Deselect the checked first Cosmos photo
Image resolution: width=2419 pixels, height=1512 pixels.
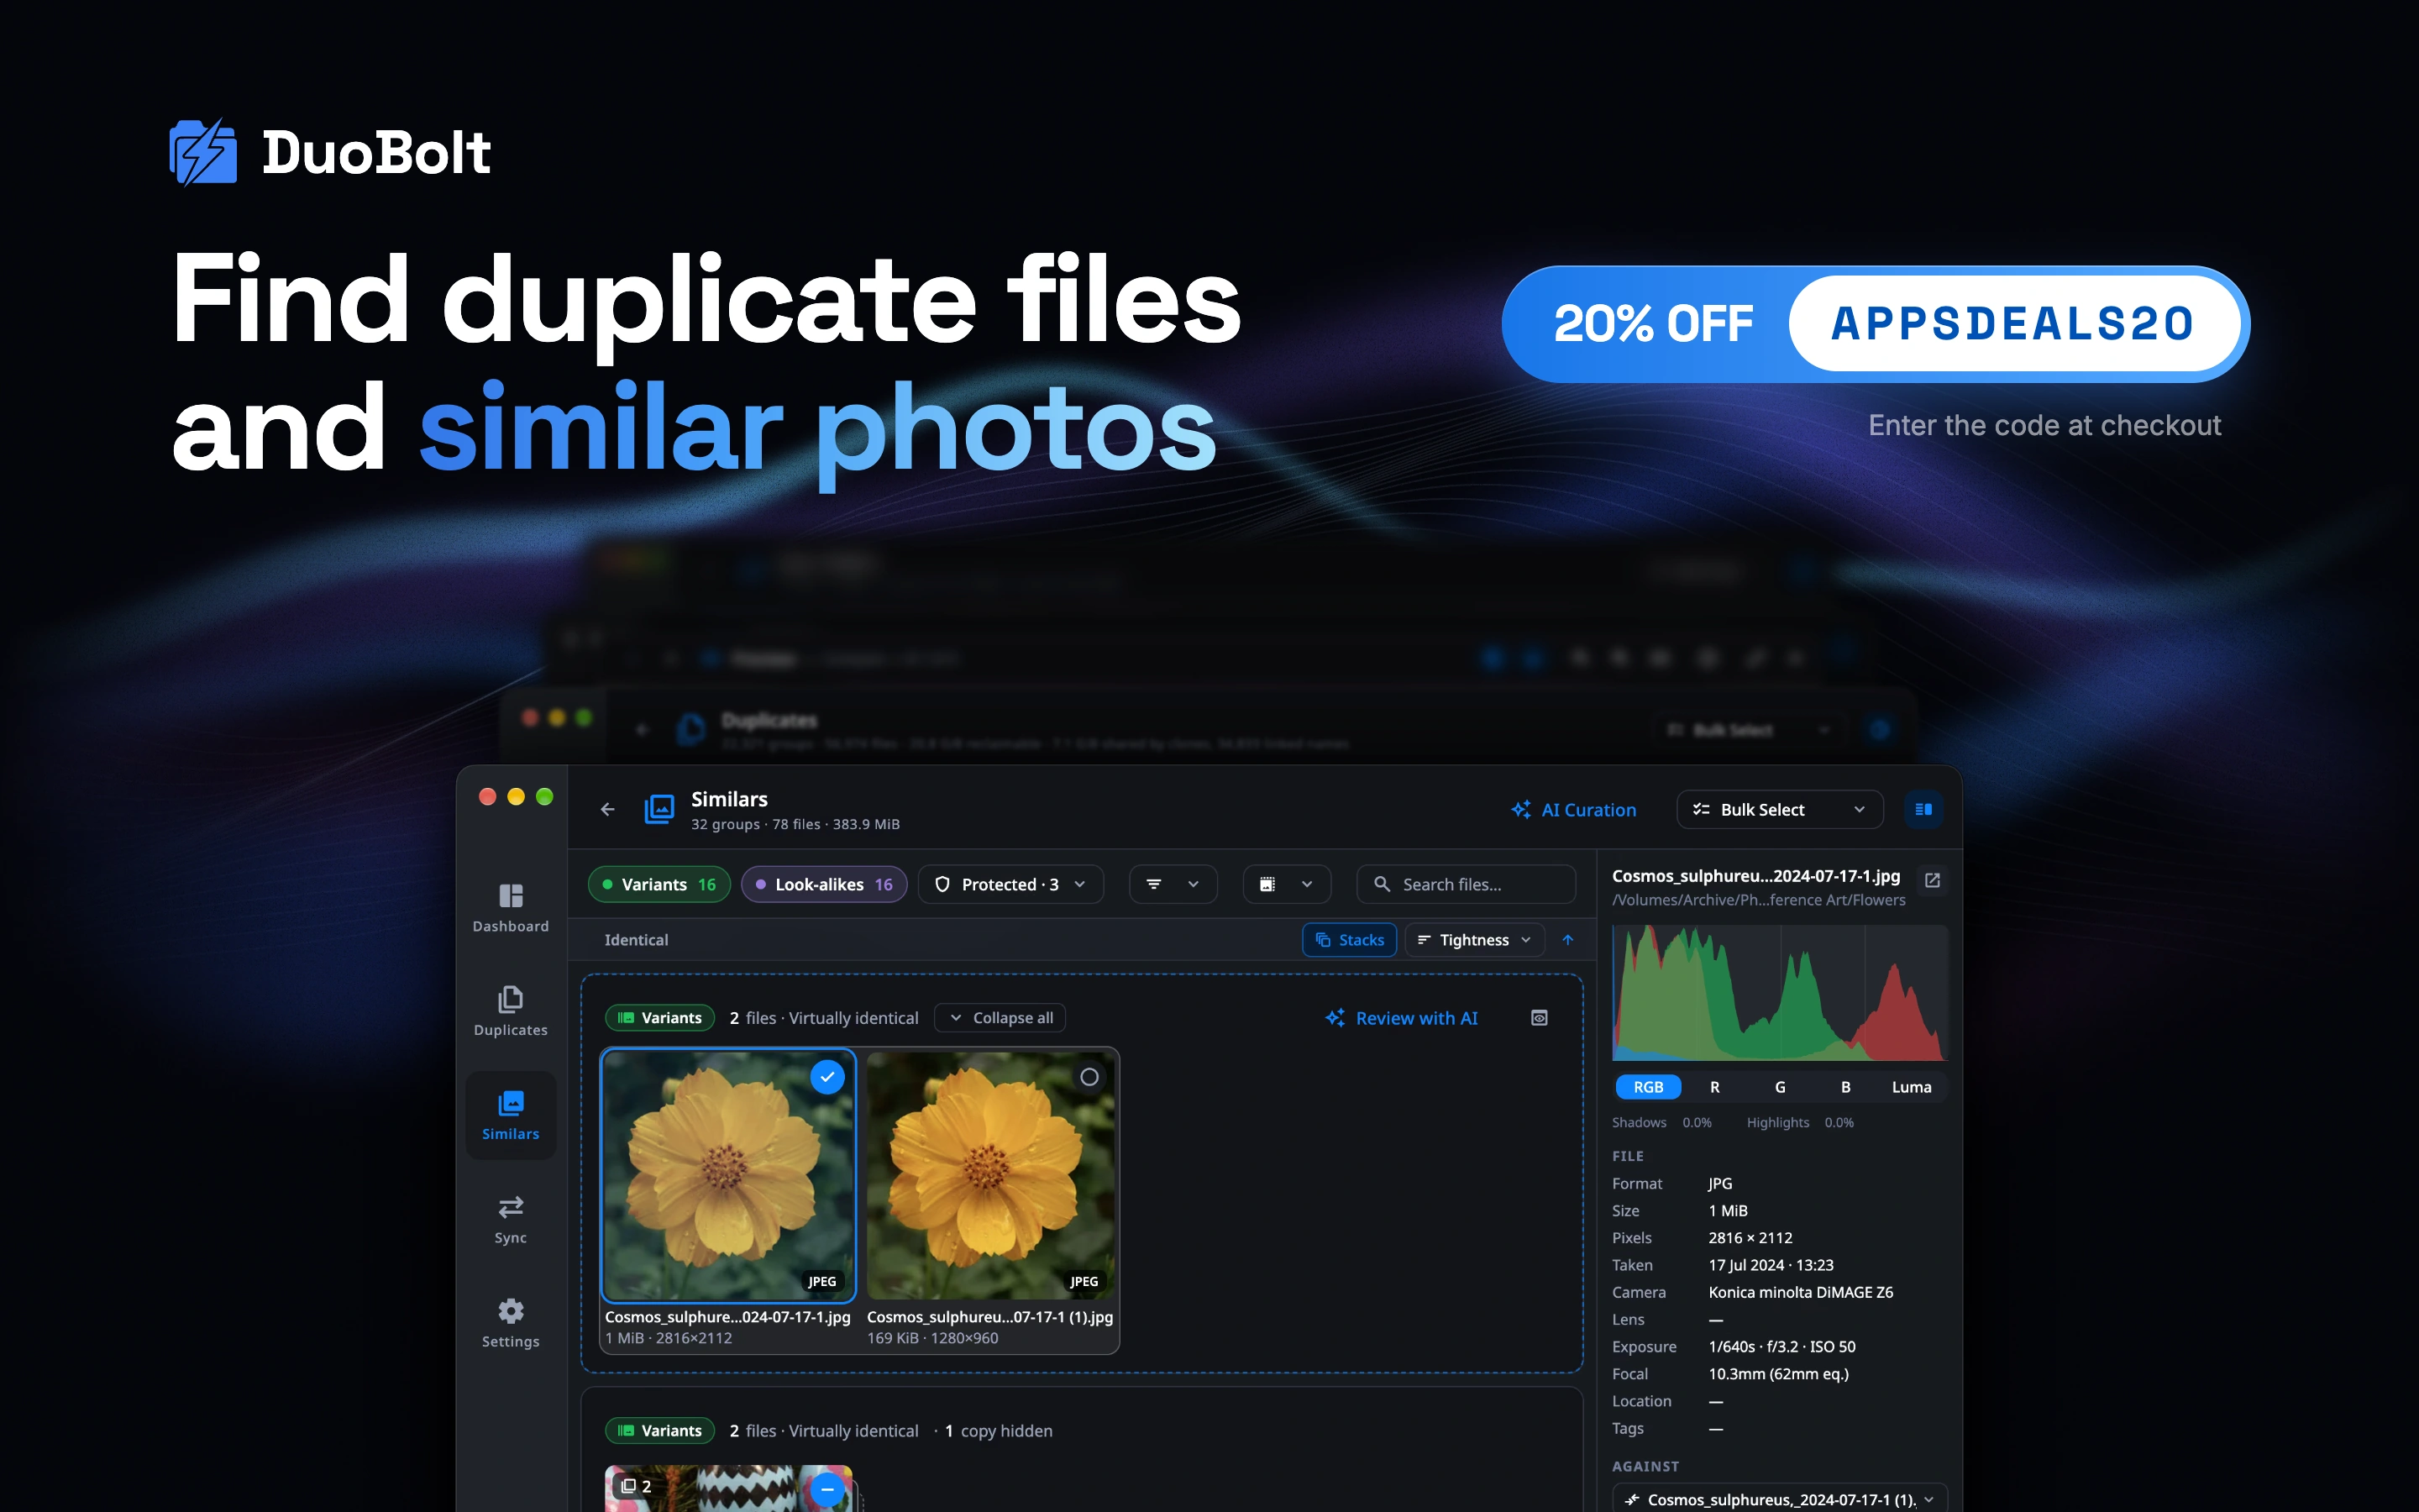click(x=826, y=1077)
